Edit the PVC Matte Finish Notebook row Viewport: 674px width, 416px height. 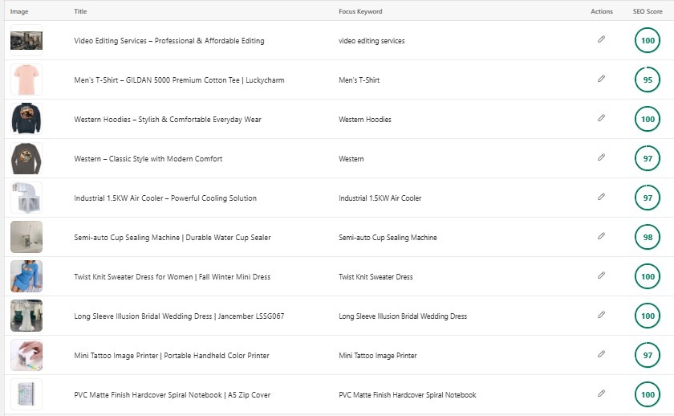coord(601,394)
